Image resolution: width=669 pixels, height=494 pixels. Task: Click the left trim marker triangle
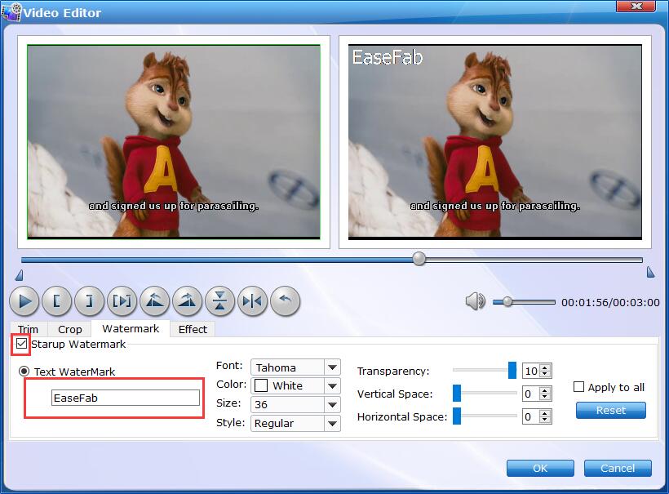coord(20,275)
